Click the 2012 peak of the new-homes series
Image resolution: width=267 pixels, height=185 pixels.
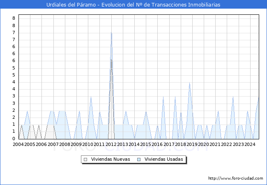111,60
